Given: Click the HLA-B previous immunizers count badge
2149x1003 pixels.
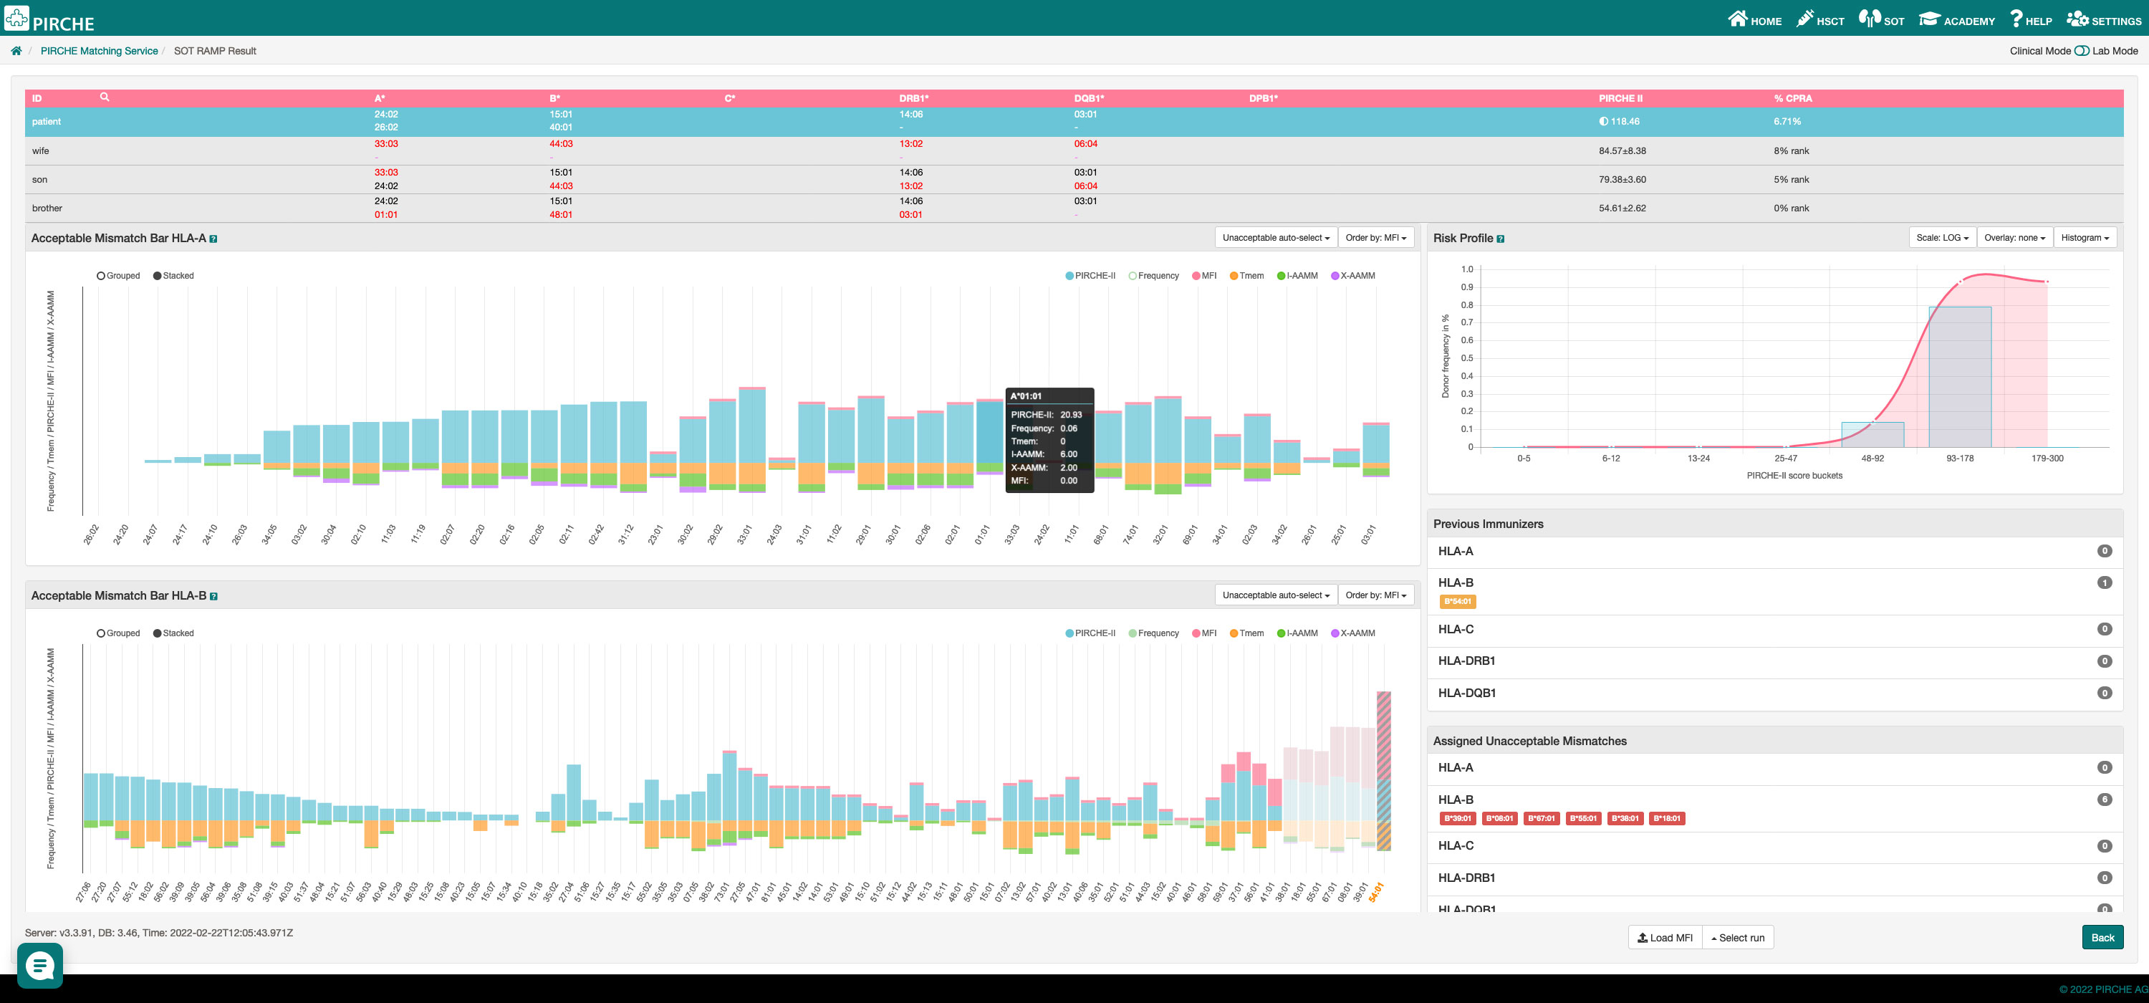Looking at the screenshot, I should (2105, 582).
